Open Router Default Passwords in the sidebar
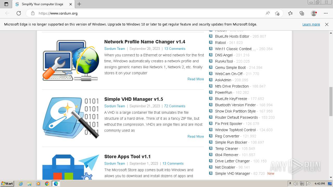 coord(236,117)
